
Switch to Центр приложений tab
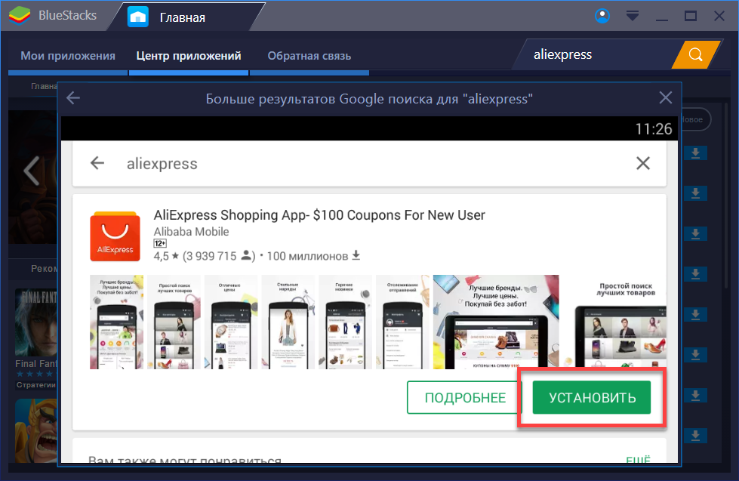pyautogui.click(x=189, y=56)
